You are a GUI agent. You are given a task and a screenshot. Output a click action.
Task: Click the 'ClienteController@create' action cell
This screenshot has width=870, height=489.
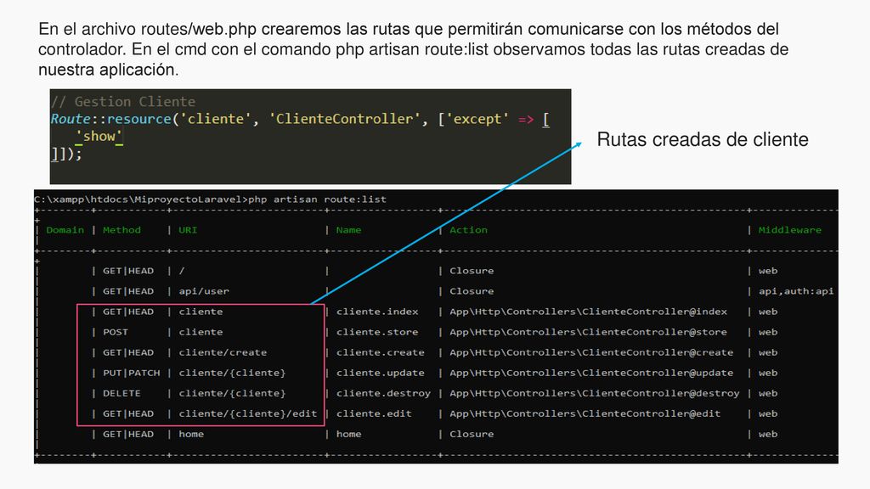[591, 352]
